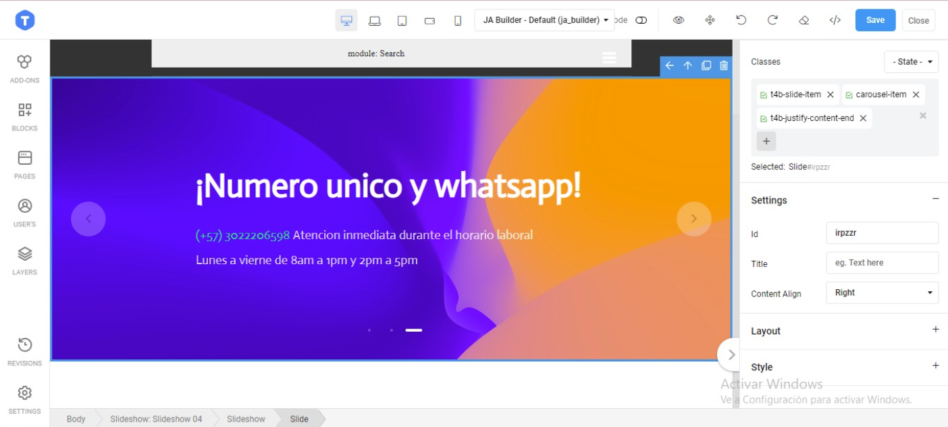Duplicate the selected slide element
The height and width of the screenshot is (427, 948).
pyautogui.click(x=706, y=66)
